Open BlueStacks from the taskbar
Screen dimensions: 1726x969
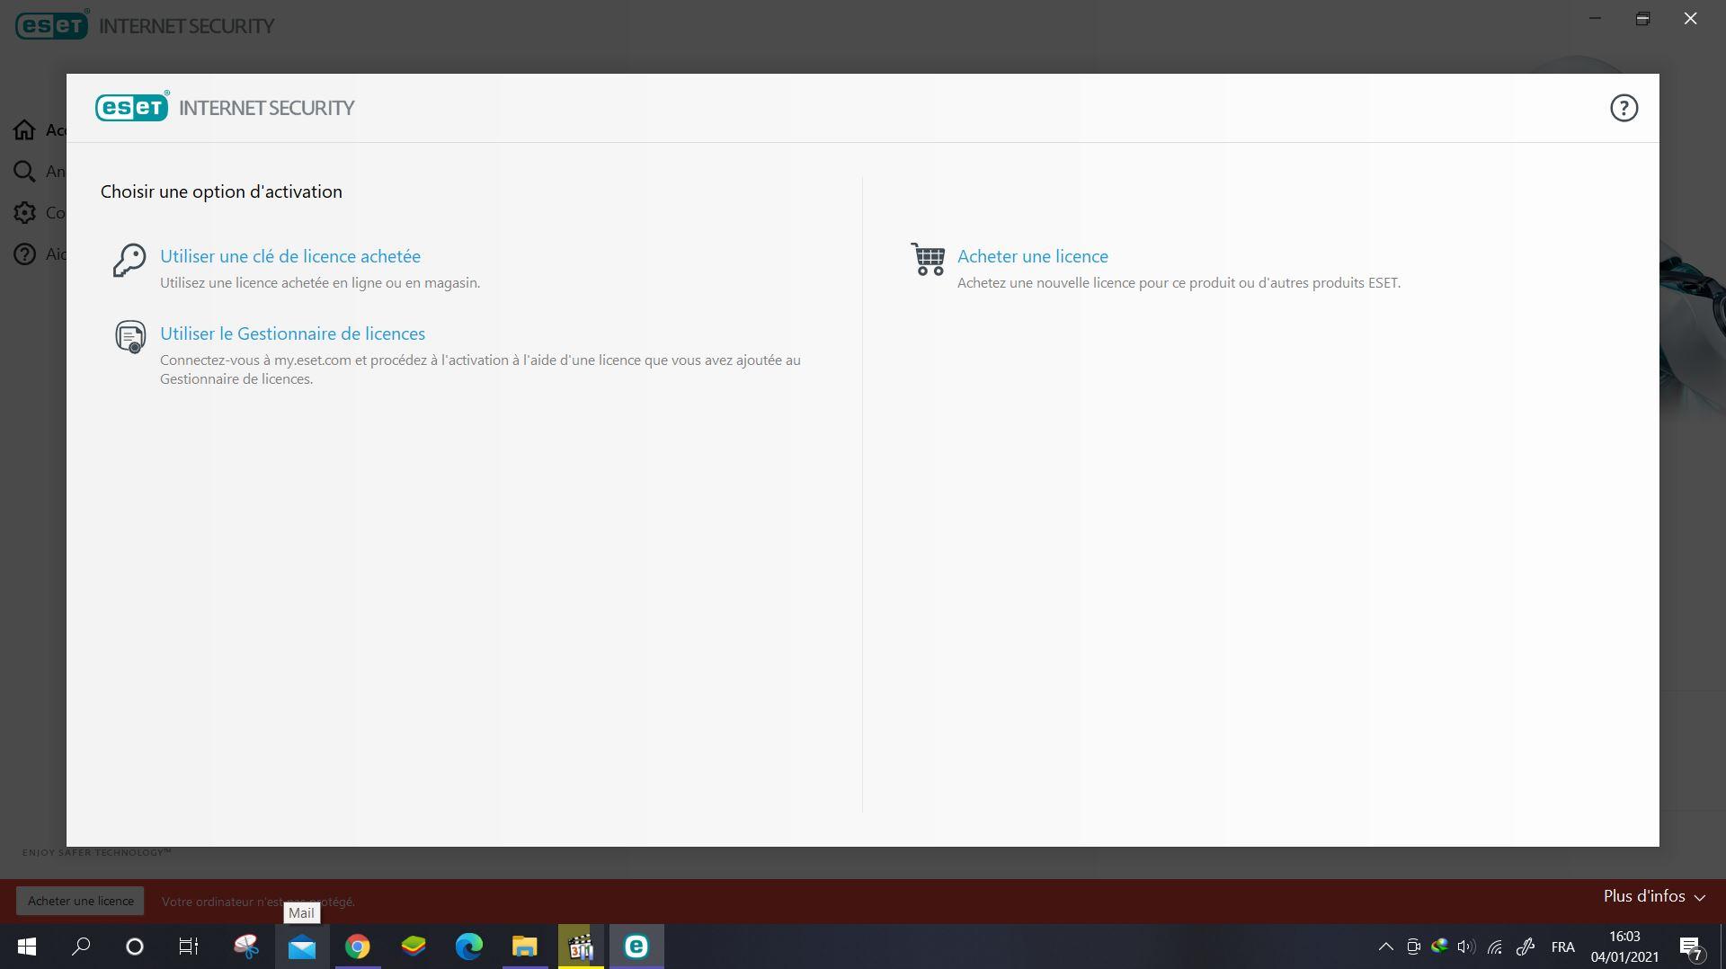click(413, 947)
